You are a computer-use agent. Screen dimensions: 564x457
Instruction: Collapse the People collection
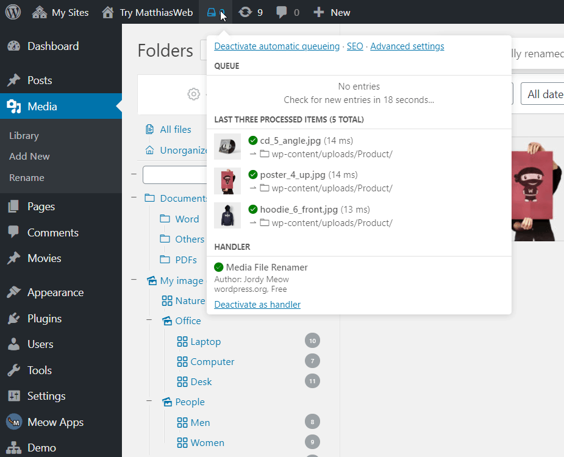pos(149,402)
